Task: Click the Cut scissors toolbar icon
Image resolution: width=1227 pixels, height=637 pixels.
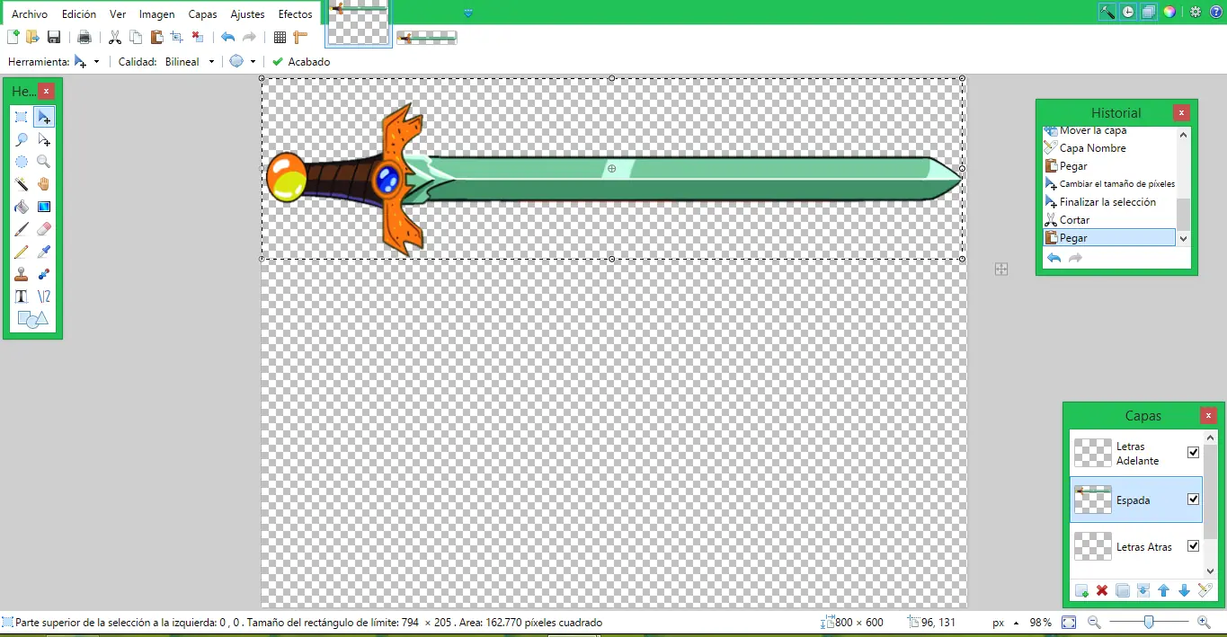Action: (x=115, y=37)
